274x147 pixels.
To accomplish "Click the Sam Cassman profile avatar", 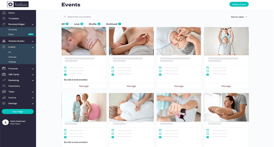I will click(x=5, y=122).
